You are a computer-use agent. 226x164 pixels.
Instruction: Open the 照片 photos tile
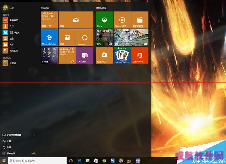click(67, 38)
